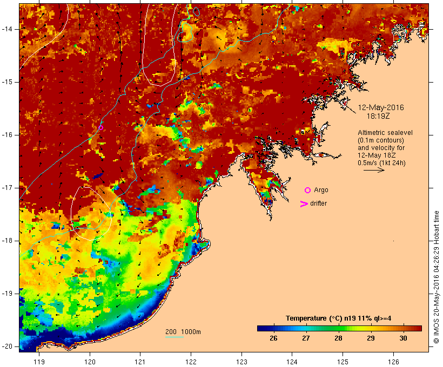This screenshot has width=443, height=367.
Task: Click the 'drifter' legend label
Action: (318, 203)
